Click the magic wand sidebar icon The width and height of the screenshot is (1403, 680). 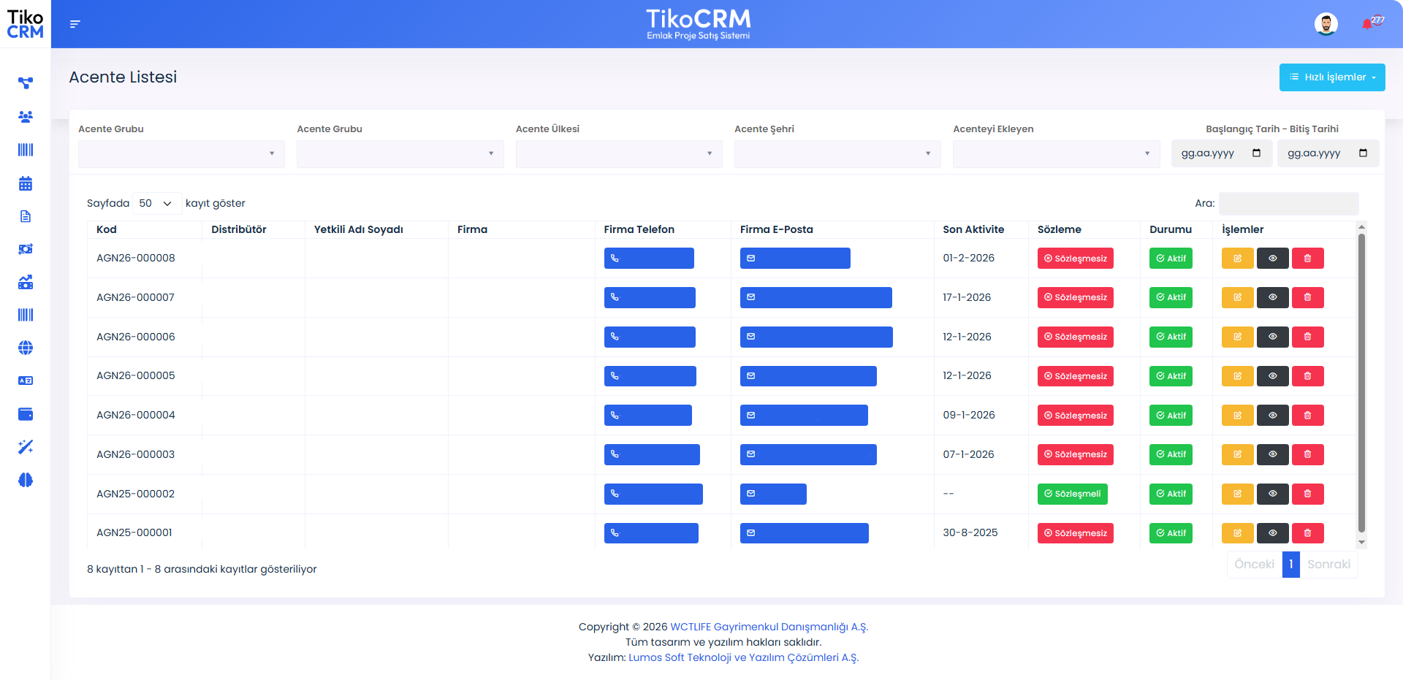[x=26, y=447]
